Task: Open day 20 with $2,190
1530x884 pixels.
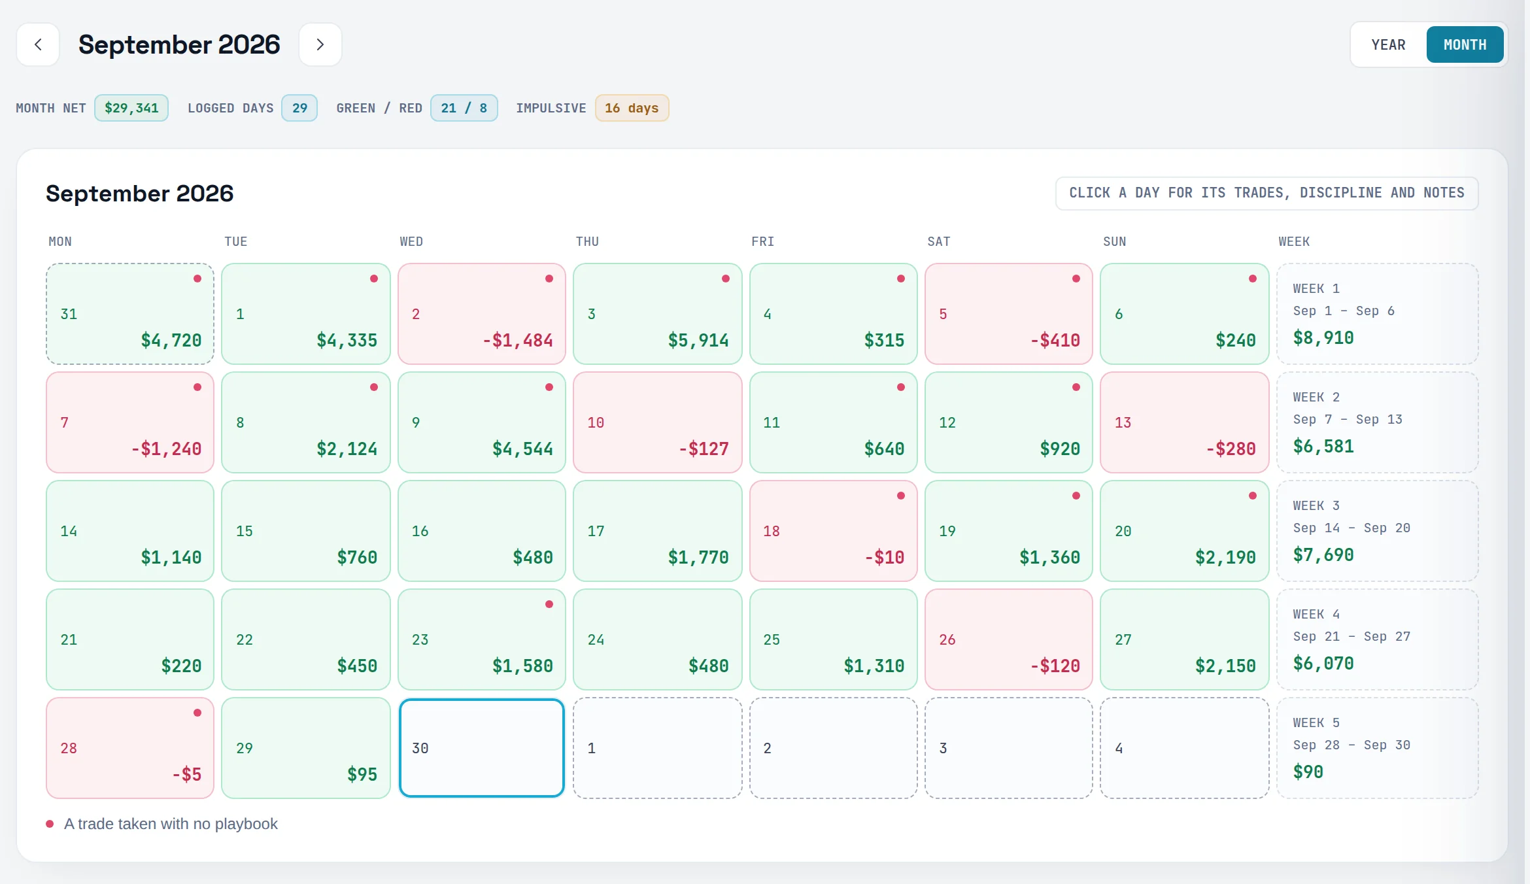Action: [x=1185, y=531]
